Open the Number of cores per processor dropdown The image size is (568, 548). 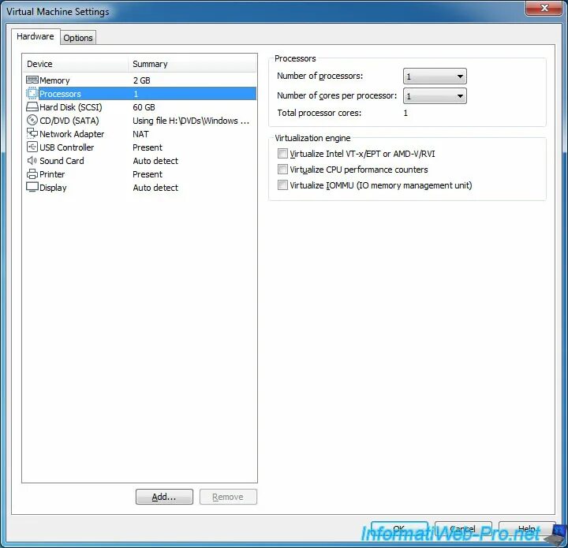pyautogui.click(x=435, y=96)
